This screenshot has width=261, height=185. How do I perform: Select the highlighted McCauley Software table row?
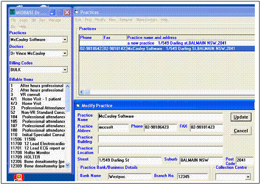point(167,49)
